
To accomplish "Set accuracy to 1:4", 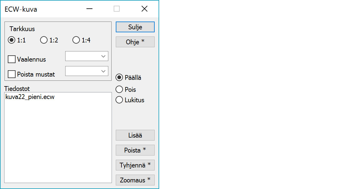I will [x=76, y=40].
